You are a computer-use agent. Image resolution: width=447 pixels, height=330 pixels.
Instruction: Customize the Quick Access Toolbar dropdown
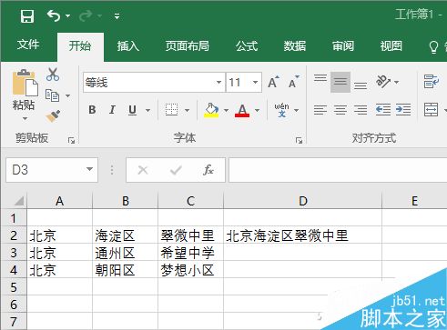[117, 16]
